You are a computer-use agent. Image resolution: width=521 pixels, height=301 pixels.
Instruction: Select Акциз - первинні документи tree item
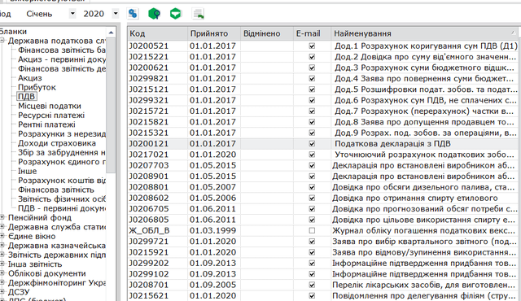(x=62, y=59)
